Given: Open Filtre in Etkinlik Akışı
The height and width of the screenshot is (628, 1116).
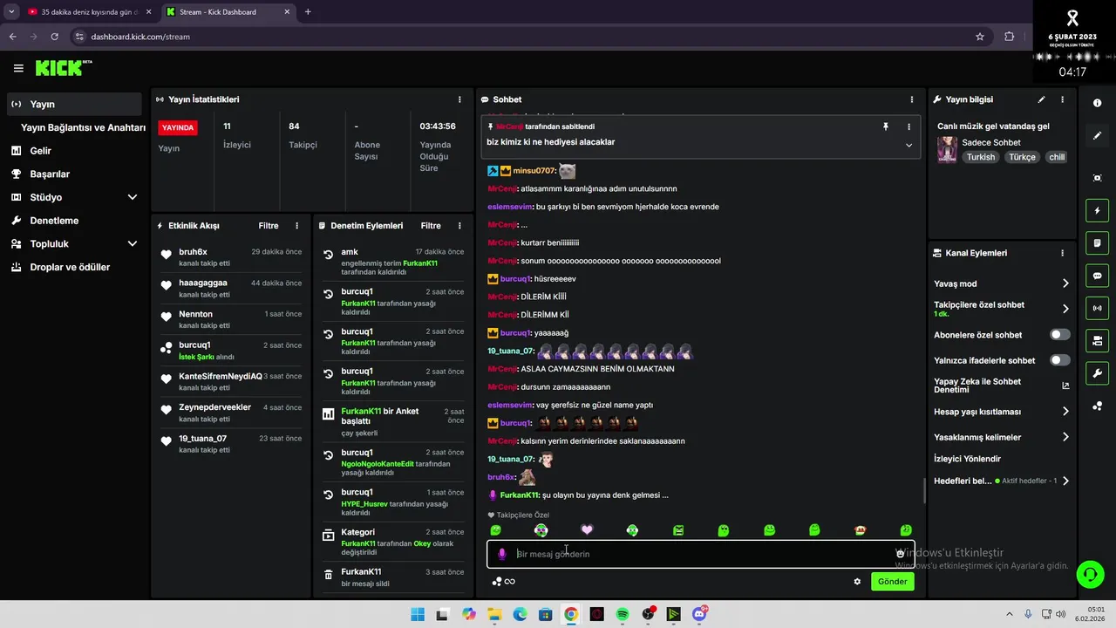Looking at the screenshot, I should point(269,226).
